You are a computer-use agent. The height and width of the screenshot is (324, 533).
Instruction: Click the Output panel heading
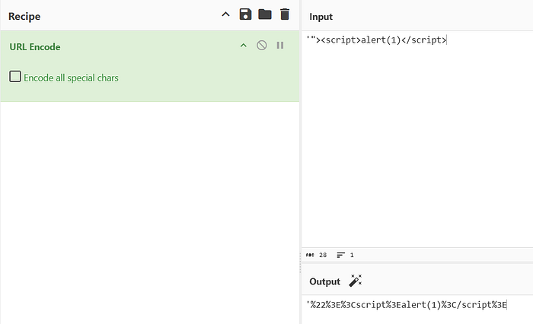324,281
